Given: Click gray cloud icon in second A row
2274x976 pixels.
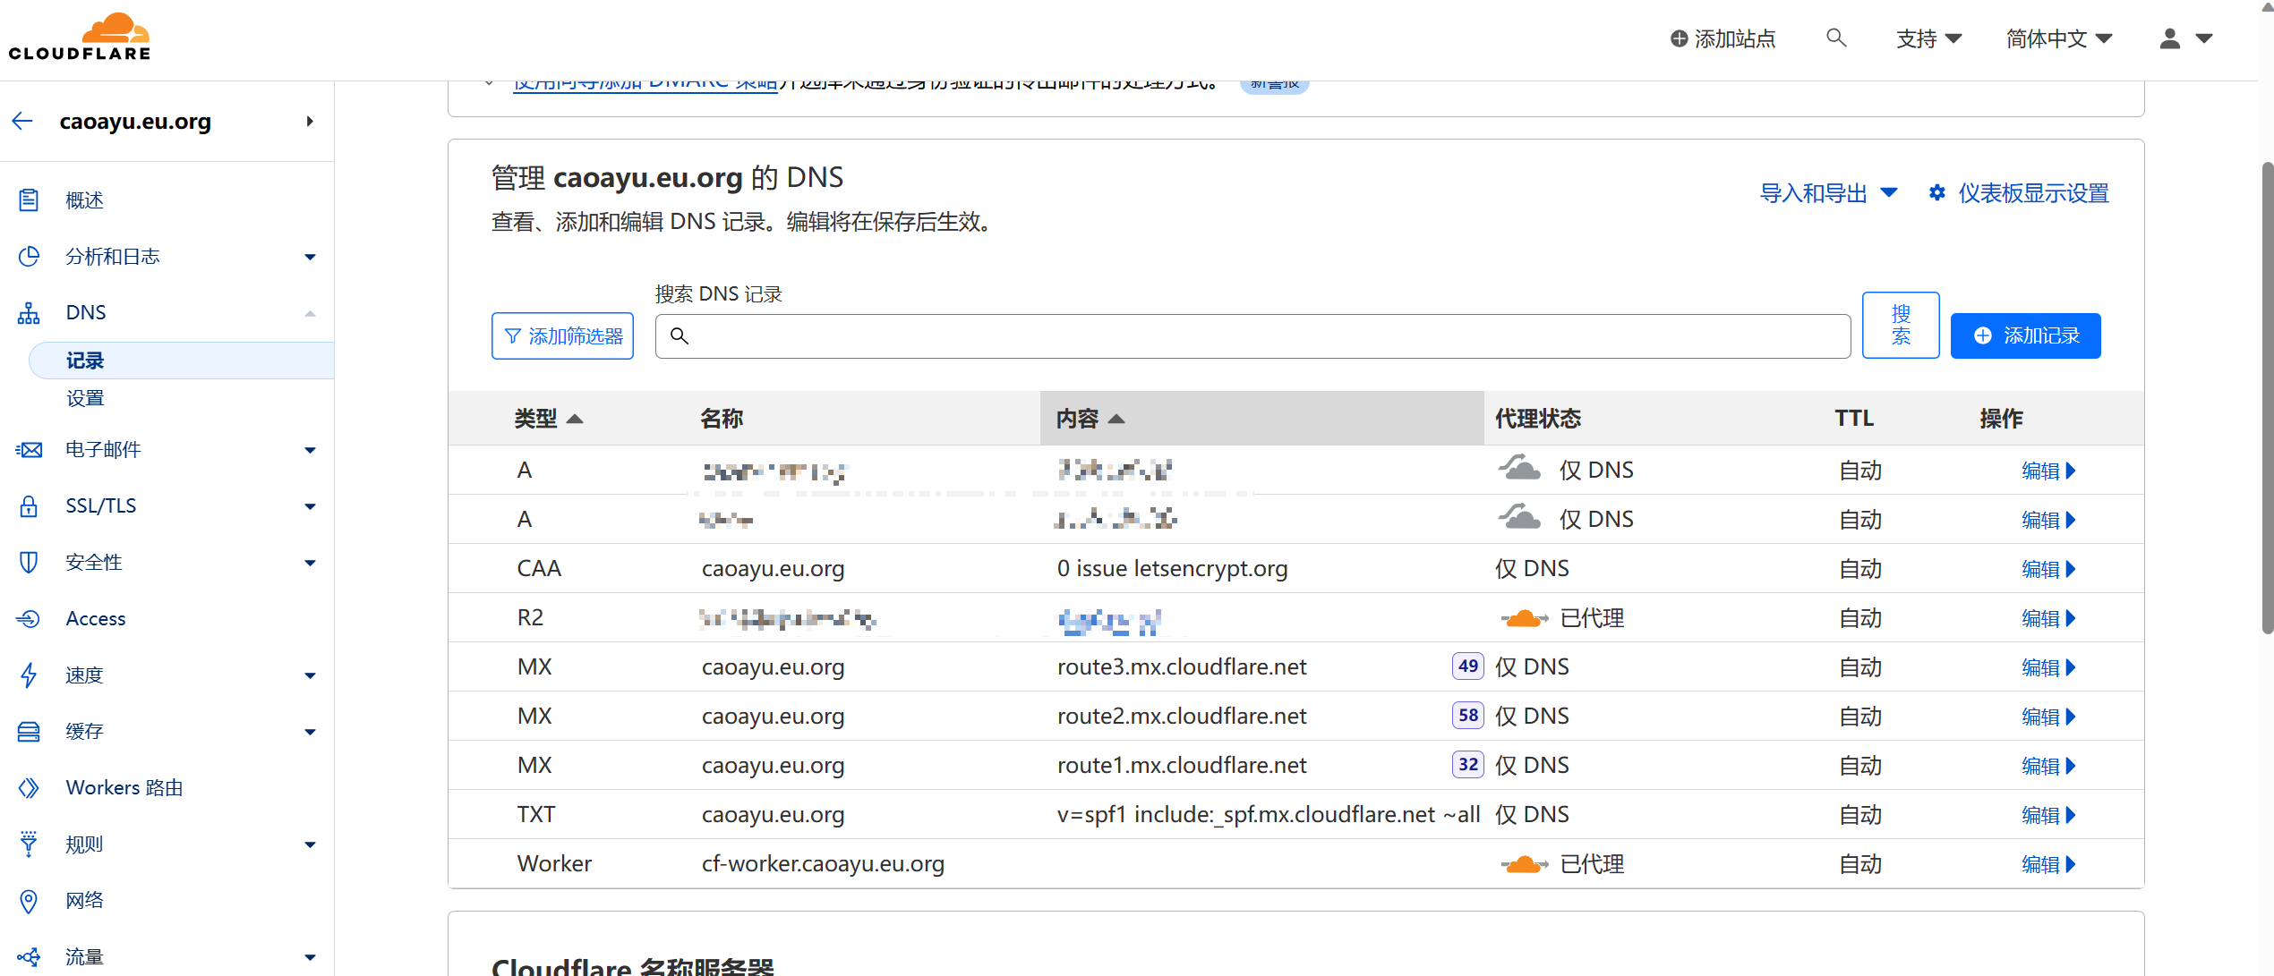Looking at the screenshot, I should click(x=1520, y=517).
